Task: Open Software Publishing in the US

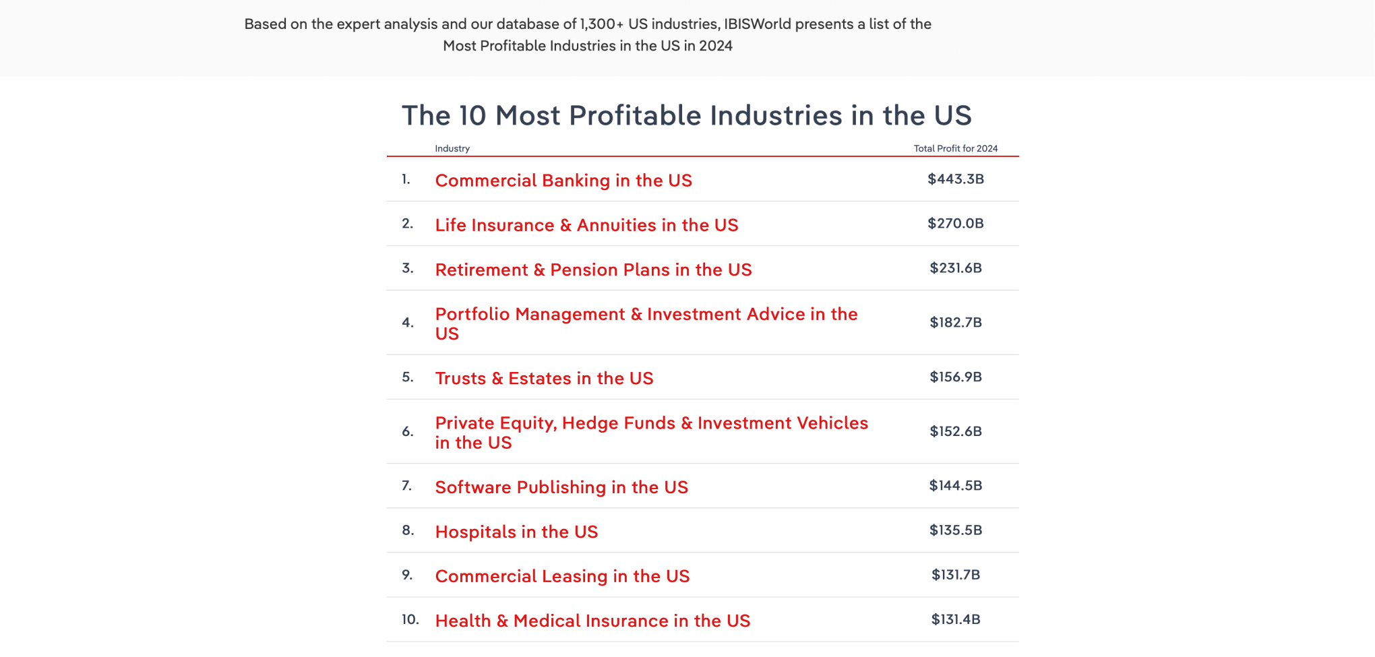Action: [x=561, y=487]
